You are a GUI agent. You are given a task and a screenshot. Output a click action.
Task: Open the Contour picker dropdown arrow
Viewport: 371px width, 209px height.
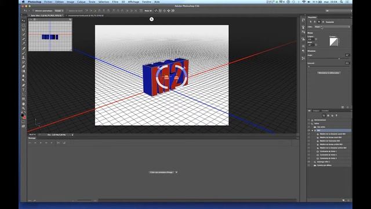[x=339, y=42]
